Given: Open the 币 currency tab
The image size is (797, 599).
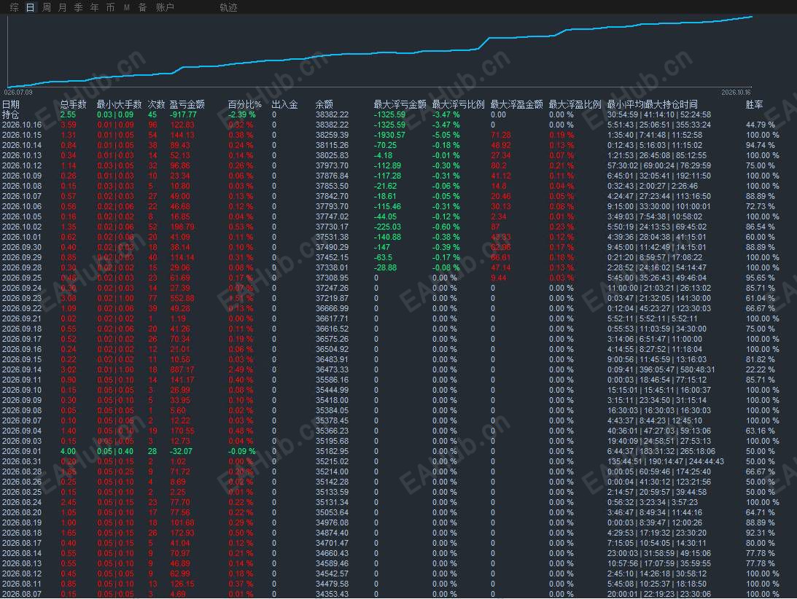Looking at the screenshot, I should (x=110, y=7).
